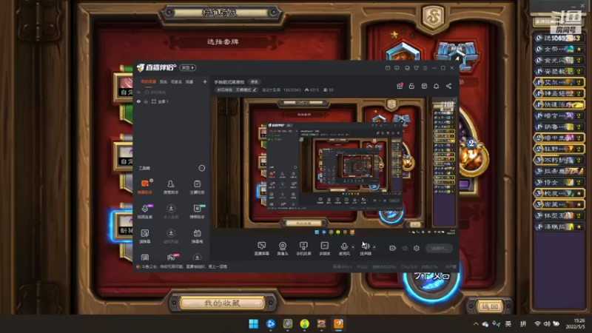Screen dimensions: 592x333
Task: Toggle visibility eye of the dimmed first source
Action: coord(138,92)
